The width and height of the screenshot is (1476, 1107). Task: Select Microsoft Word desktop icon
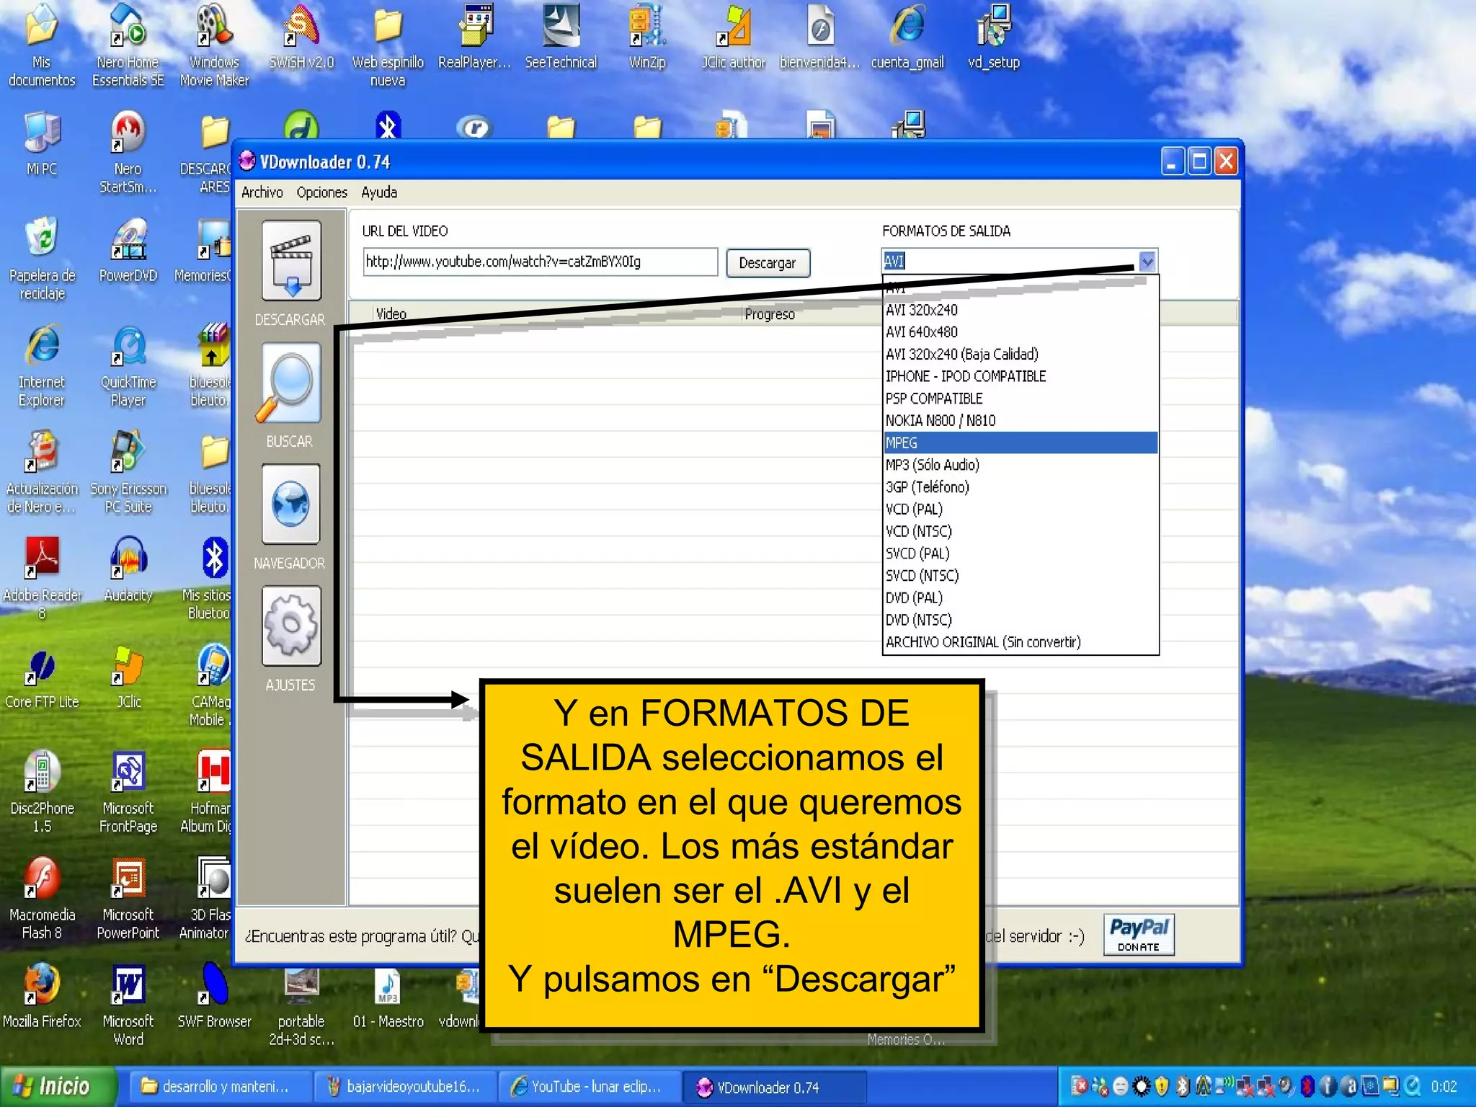pos(128,1005)
